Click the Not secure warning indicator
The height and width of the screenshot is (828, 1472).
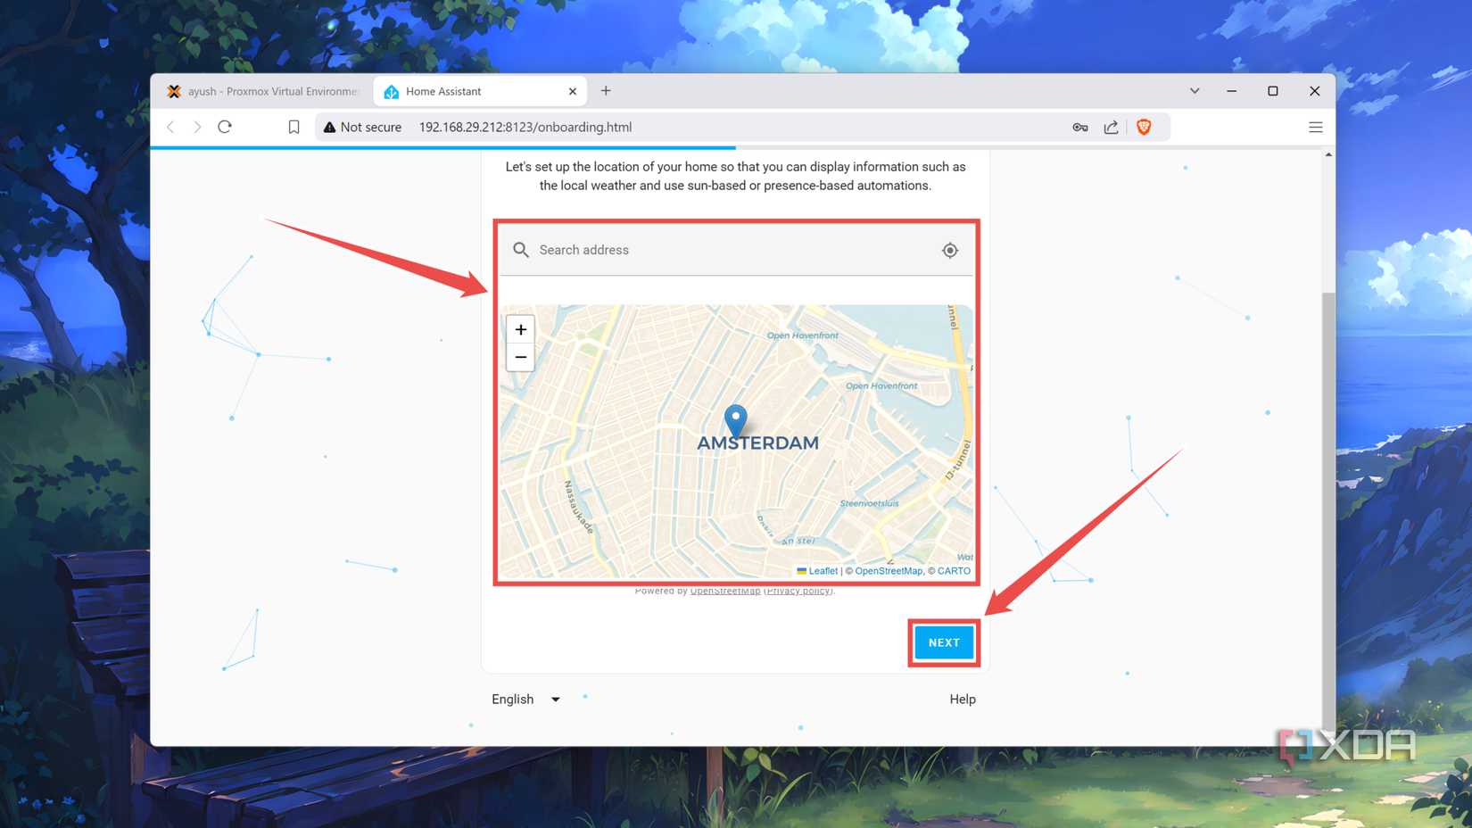tap(362, 127)
